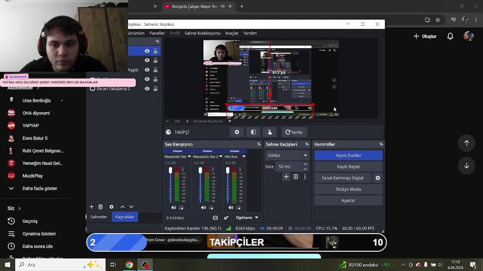Toggle lock on the Aygıtı source
This screenshot has height=271, width=483.
click(155, 70)
